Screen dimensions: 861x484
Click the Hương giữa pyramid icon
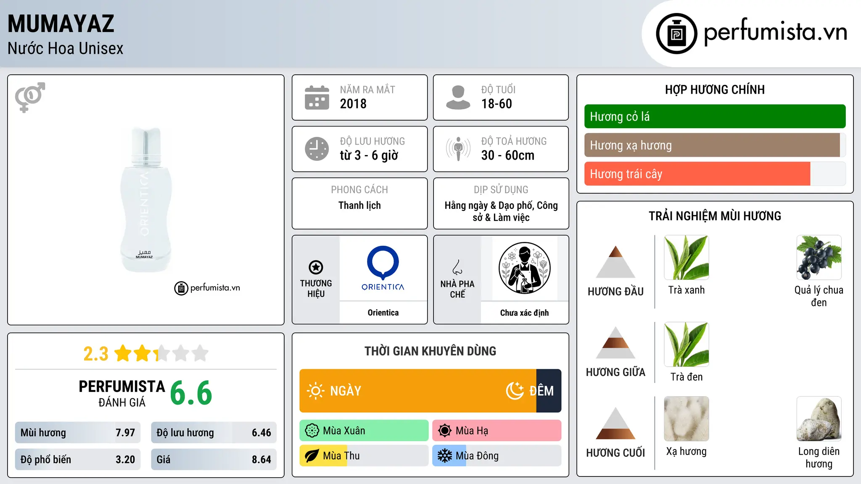[x=615, y=342]
